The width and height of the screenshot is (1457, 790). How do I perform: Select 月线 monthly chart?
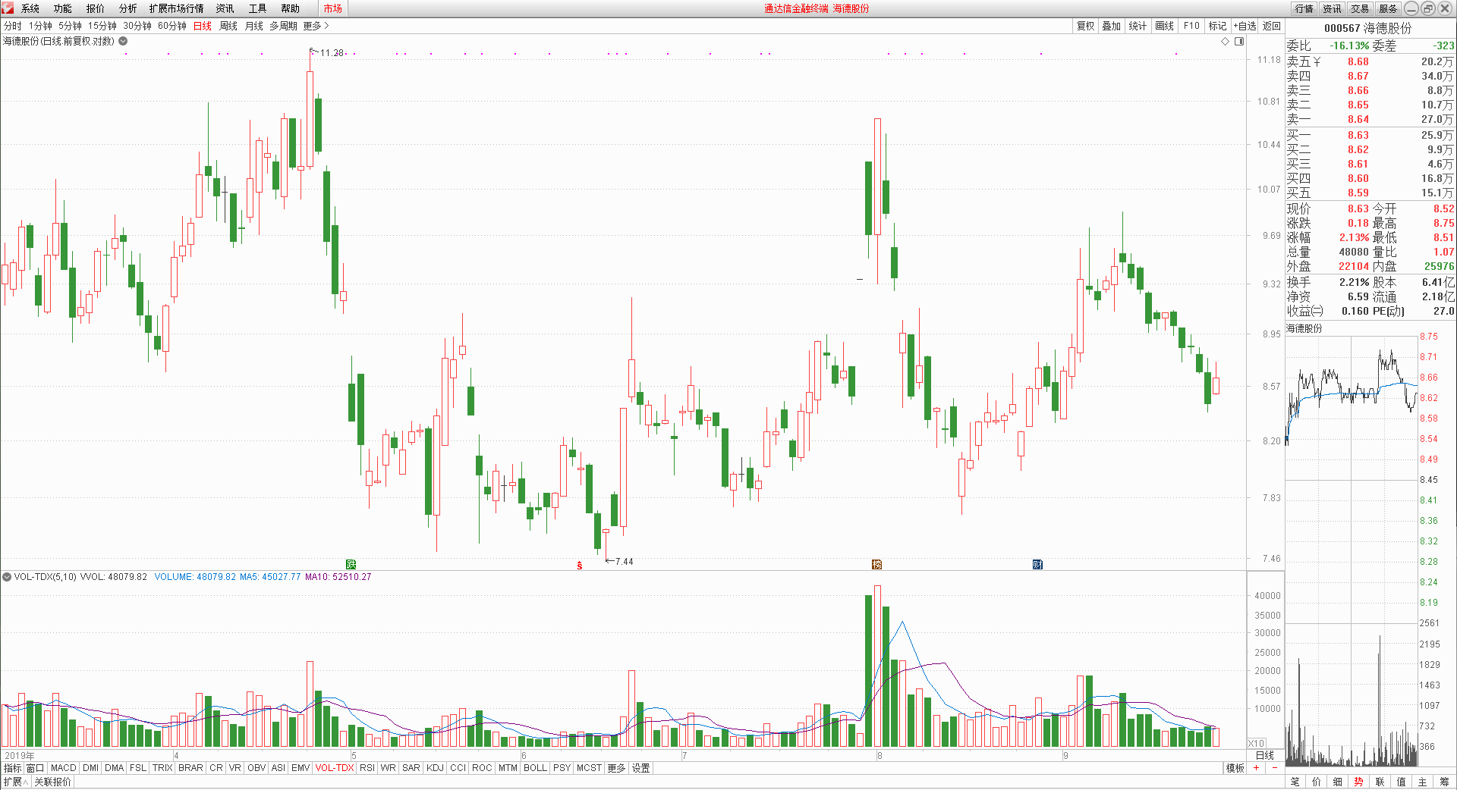(254, 26)
